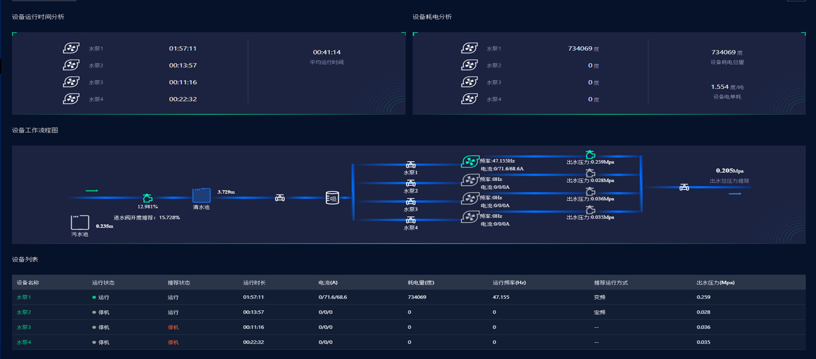Click the outlet valve icon above 出水压力:0.035Mpa
Viewport: 816px width, 359px height.
pos(590,210)
